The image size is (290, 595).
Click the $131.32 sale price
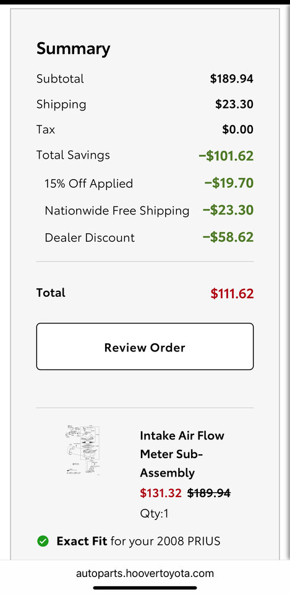[161, 493]
